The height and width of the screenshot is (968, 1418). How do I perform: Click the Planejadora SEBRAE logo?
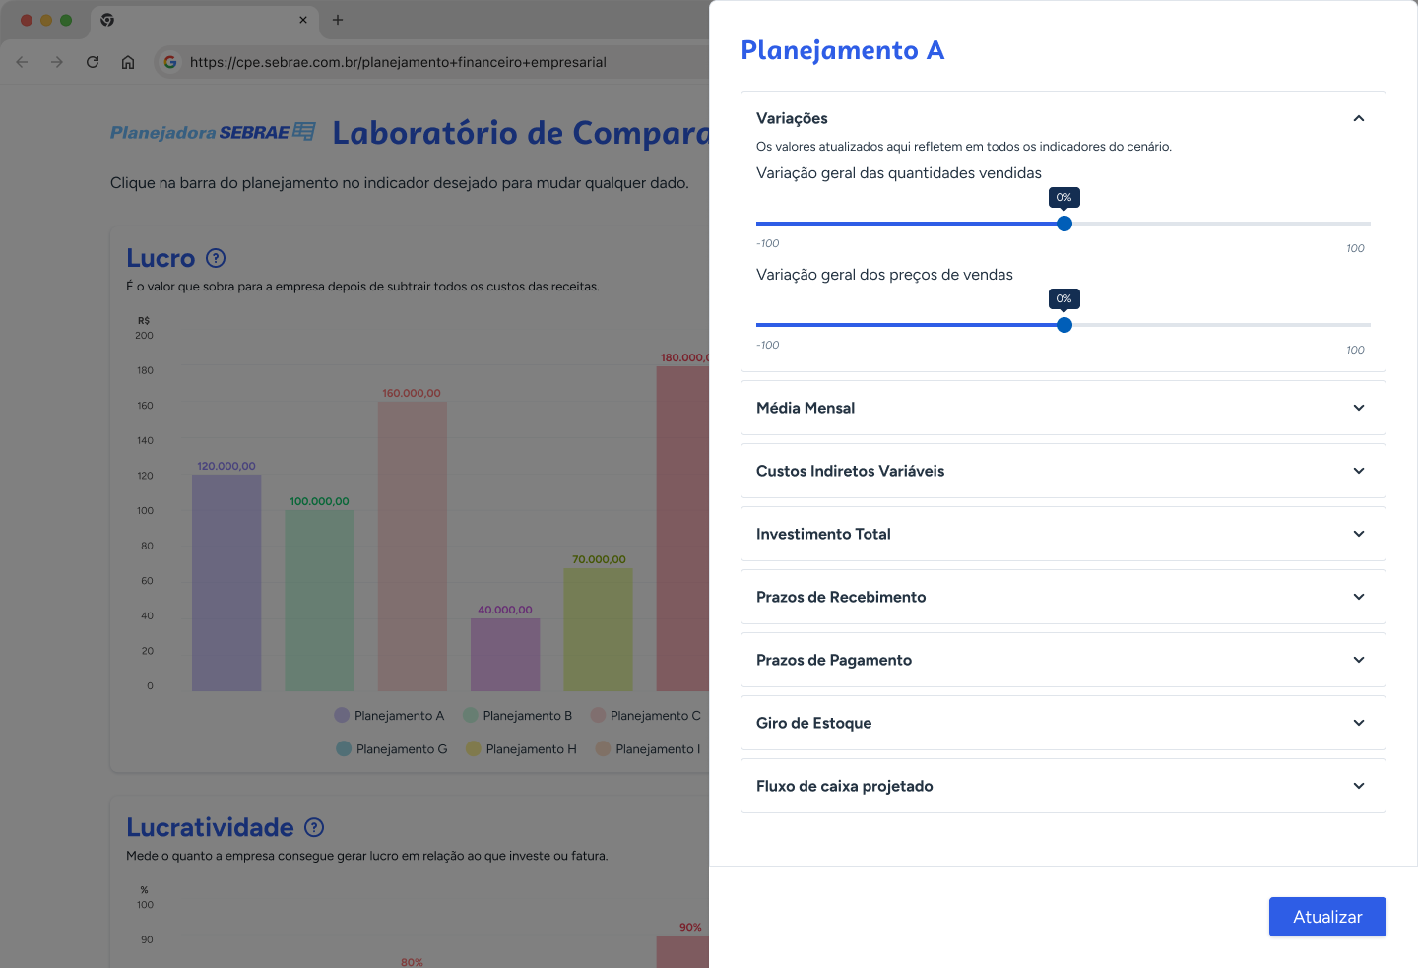click(213, 132)
